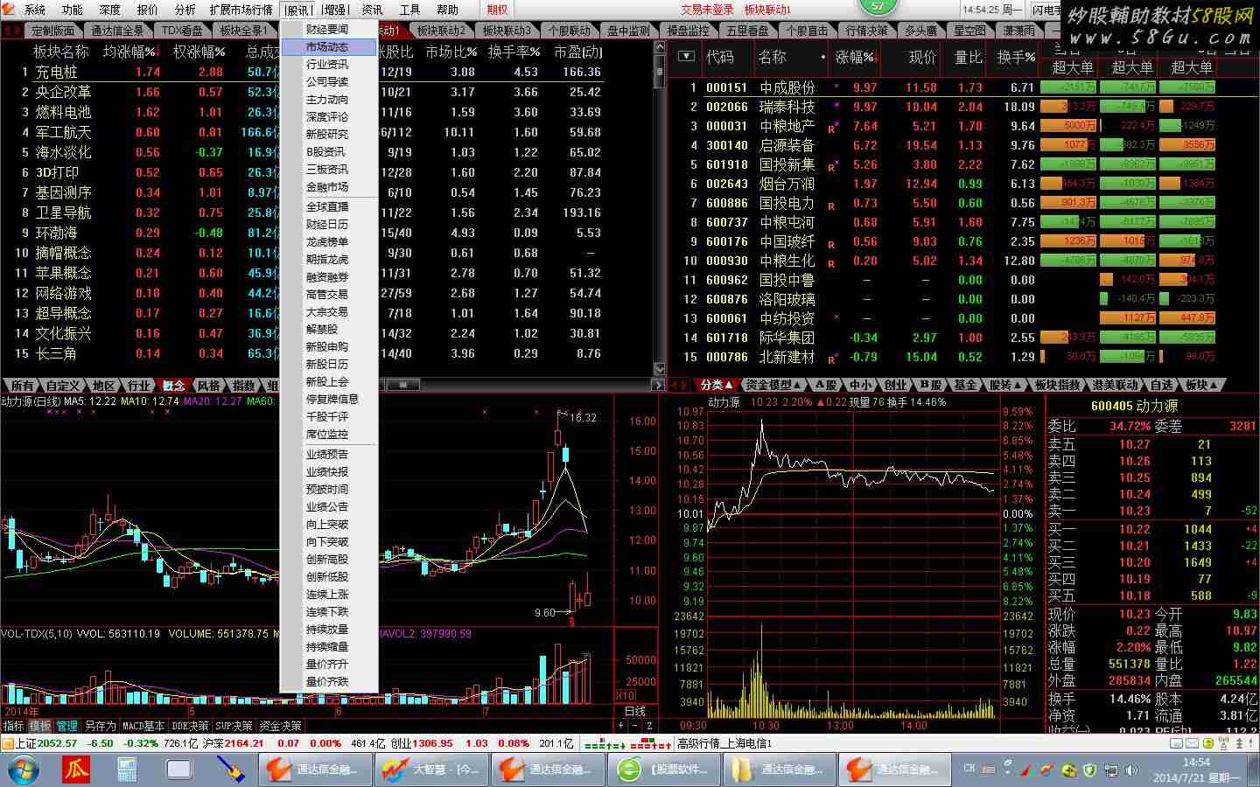Click the brush tool taskbar icon
The image size is (1260, 787).
pyautogui.click(x=231, y=770)
